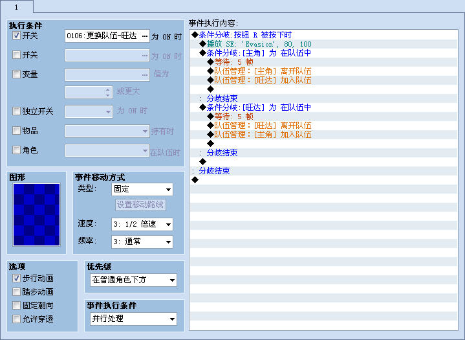Image resolution: width=465 pixels, height=340 pixels.
Task: Open the 优先级 dropdown
Action: click(133, 280)
